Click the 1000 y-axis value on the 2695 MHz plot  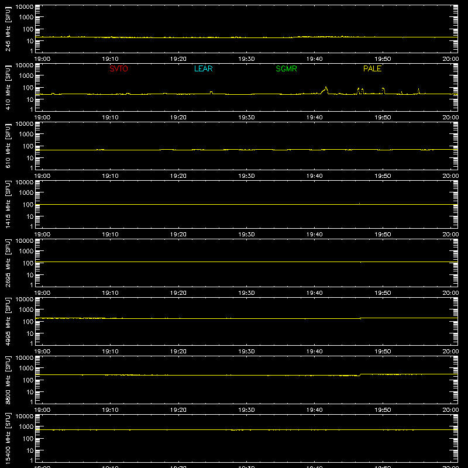click(26, 252)
